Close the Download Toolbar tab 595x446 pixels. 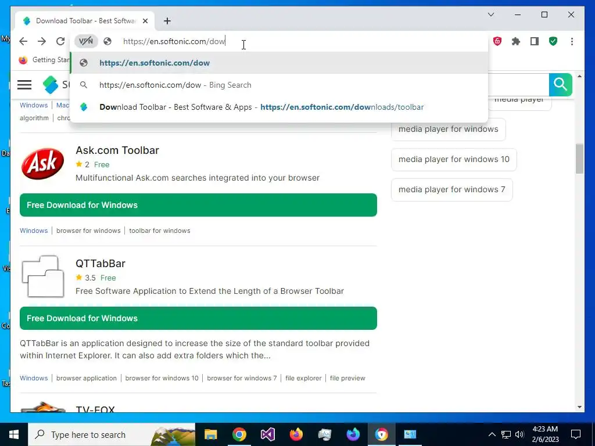tap(145, 21)
